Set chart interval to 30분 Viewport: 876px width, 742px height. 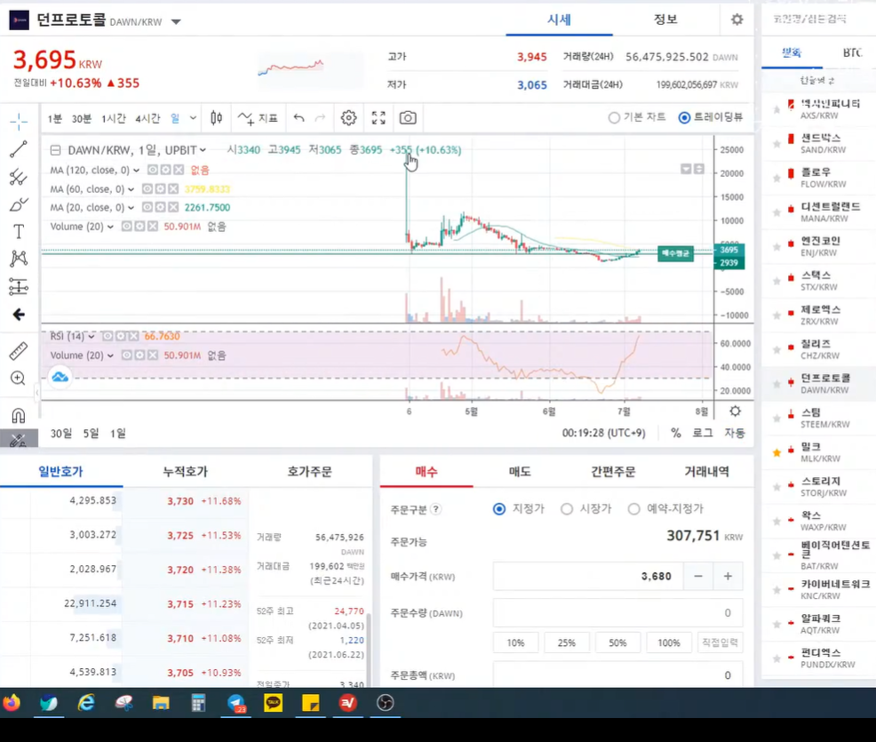[x=82, y=118]
